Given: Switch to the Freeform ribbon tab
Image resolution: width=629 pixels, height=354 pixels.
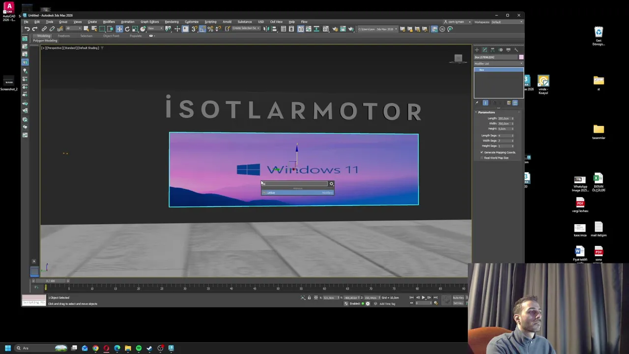Looking at the screenshot, I should 63,36.
